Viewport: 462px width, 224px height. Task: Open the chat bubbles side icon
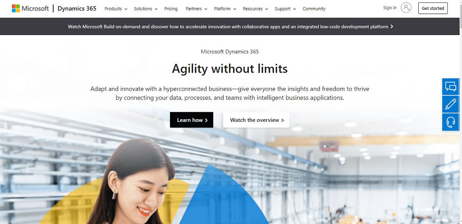point(450,87)
